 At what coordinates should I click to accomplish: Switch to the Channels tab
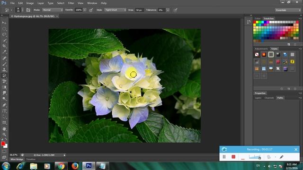pyautogui.click(x=269, y=98)
